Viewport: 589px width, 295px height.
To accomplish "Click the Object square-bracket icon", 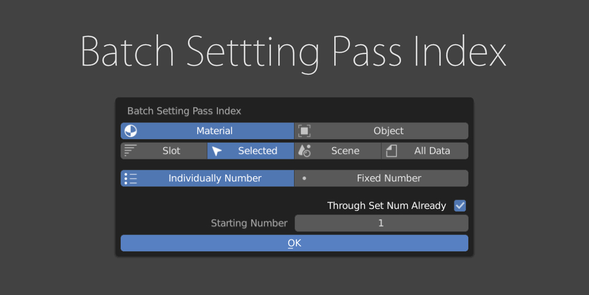I will tap(304, 131).
